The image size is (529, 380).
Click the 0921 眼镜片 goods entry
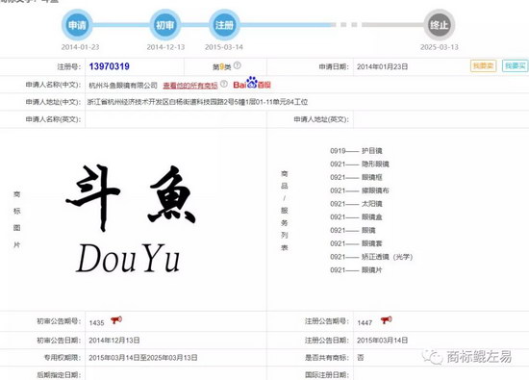[x=356, y=270]
